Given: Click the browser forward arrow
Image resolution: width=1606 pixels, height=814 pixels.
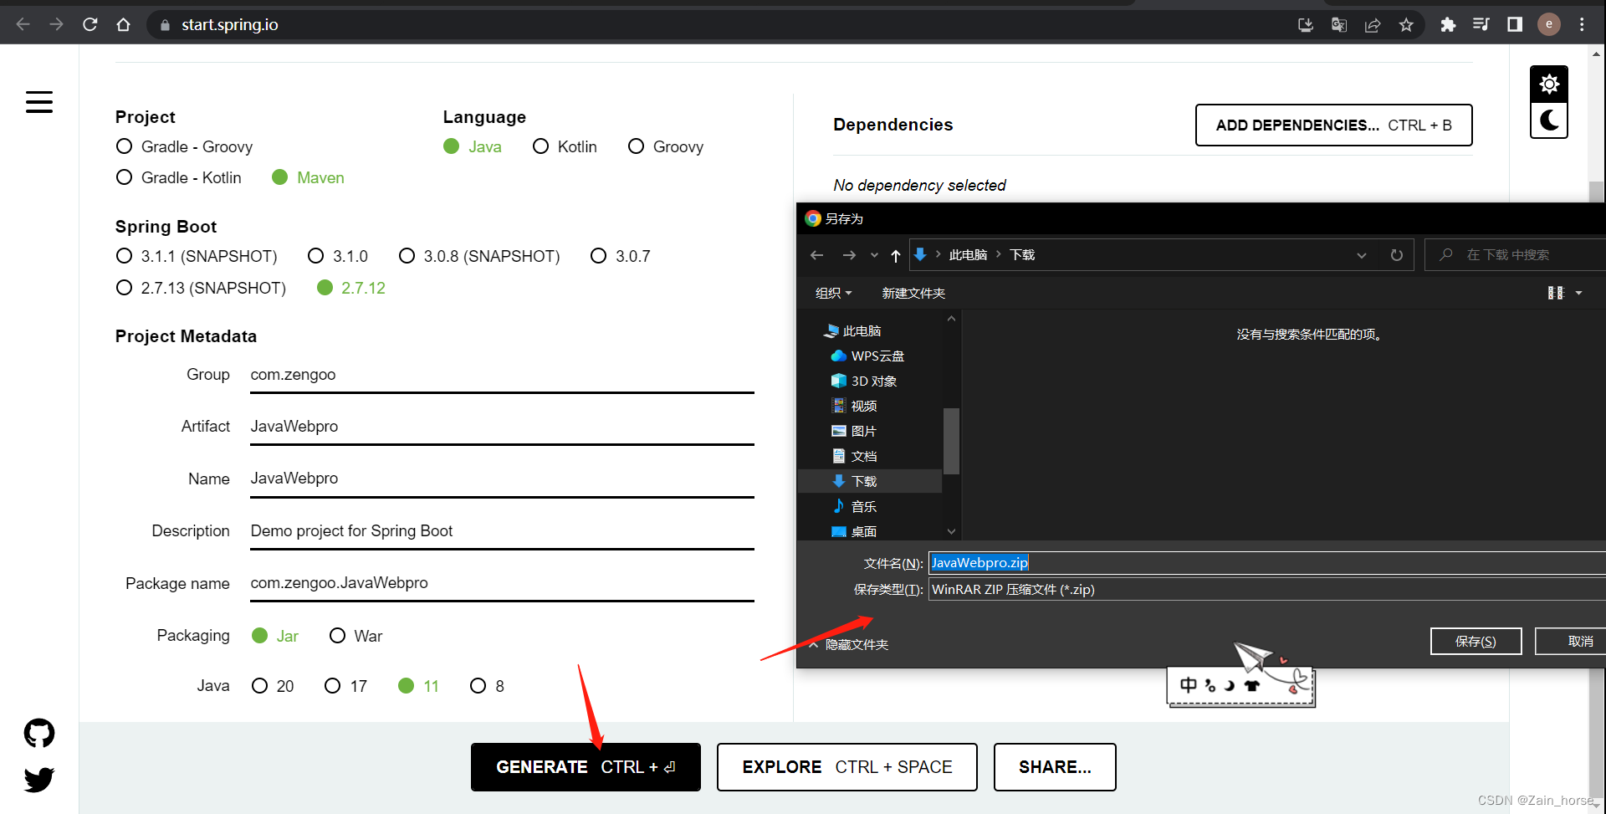Looking at the screenshot, I should pos(57,25).
